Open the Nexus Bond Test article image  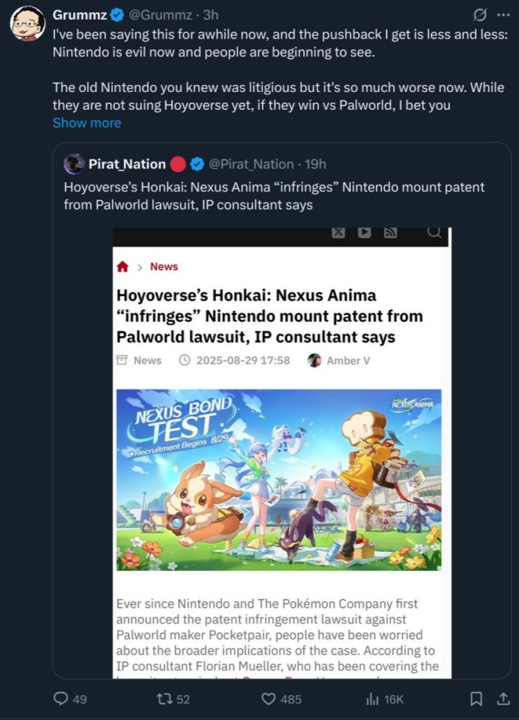coord(278,480)
